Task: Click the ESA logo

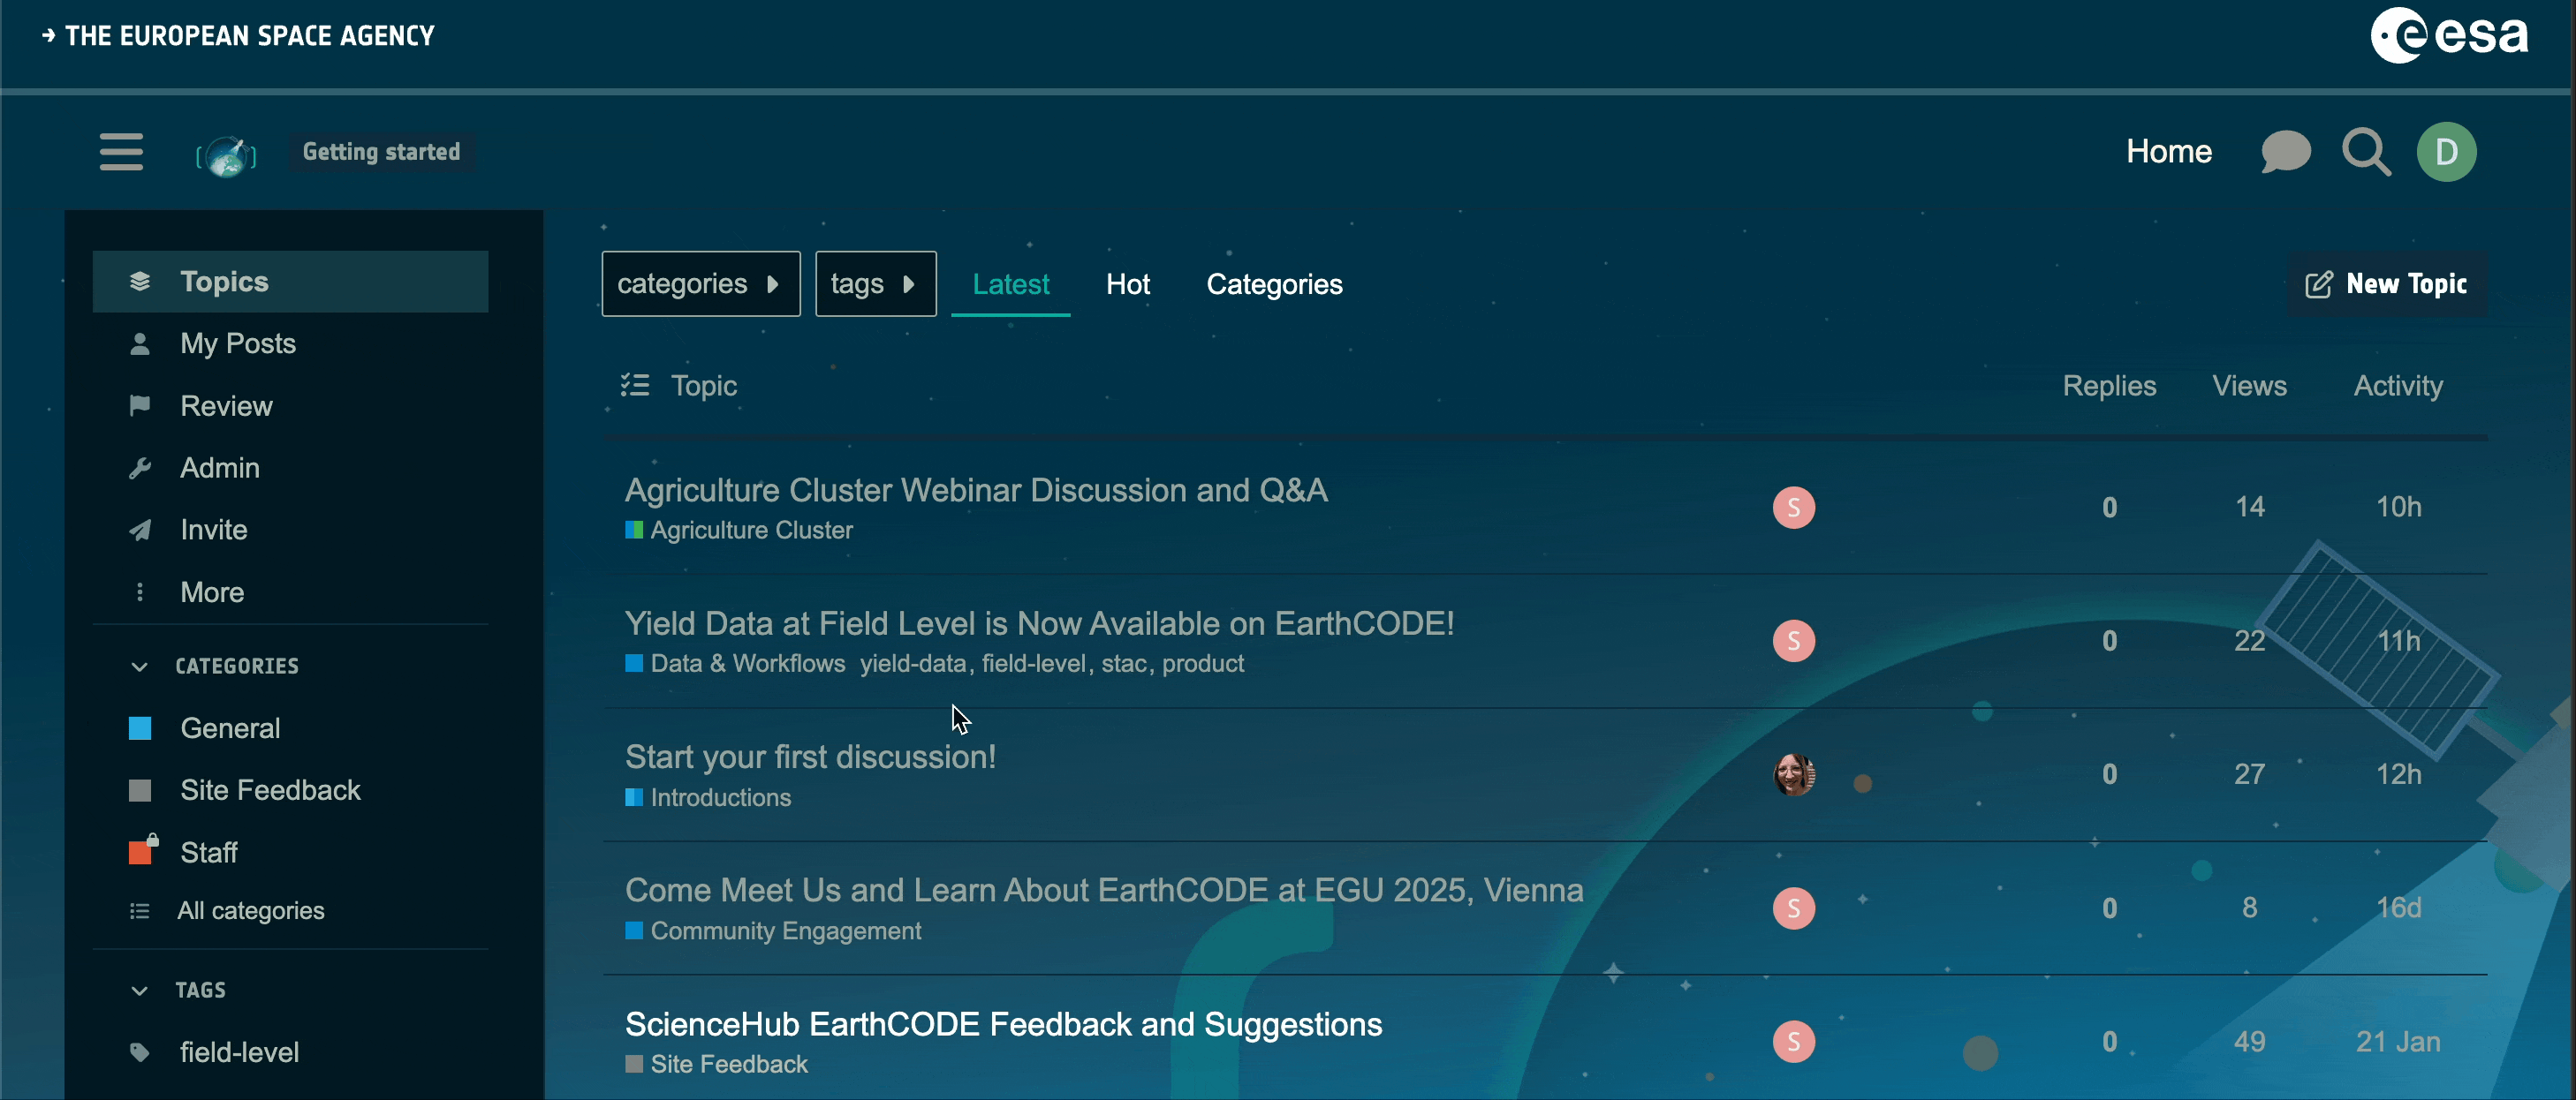Action: tap(2449, 36)
